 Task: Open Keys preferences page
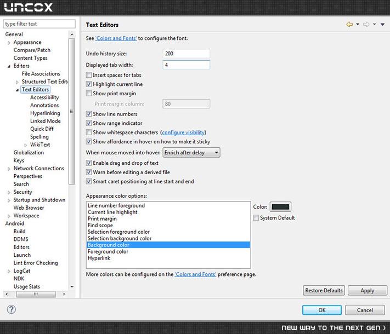pyautogui.click(x=19, y=160)
